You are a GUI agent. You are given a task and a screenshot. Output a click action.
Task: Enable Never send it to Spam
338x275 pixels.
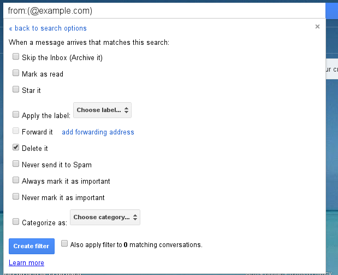pos(16,164)
